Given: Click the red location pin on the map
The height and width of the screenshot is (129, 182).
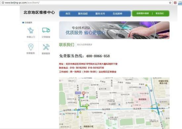Looking at the screenshot, I should click(x=83, y=93).
